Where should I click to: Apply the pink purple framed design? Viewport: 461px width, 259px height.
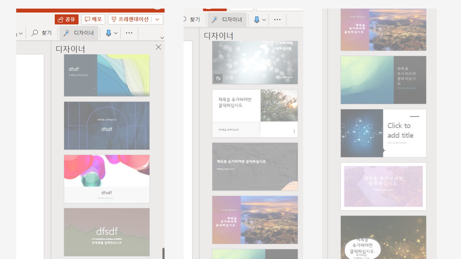[x=384, y=186]
